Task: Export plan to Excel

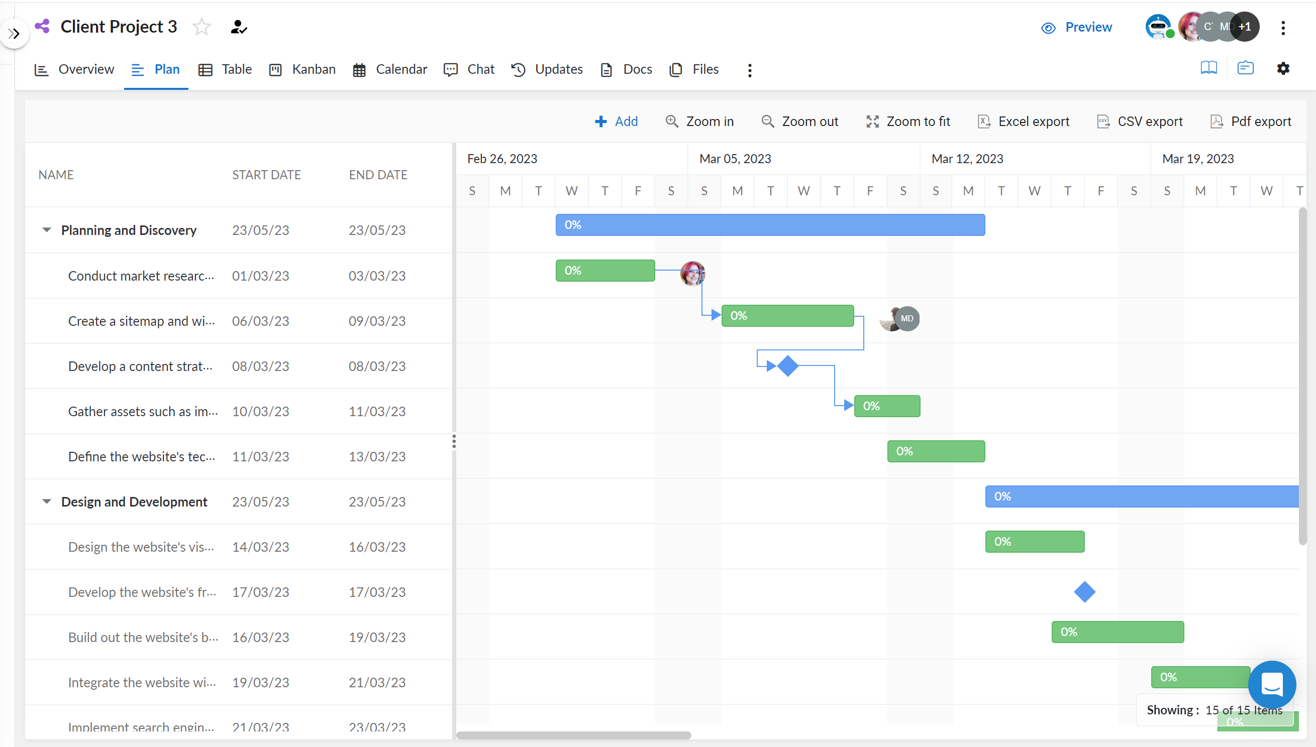Action: (x=1024, y=121)
